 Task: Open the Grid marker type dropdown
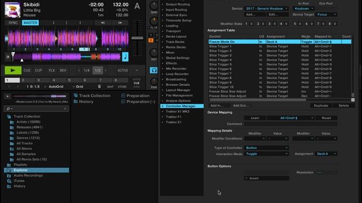78,86
